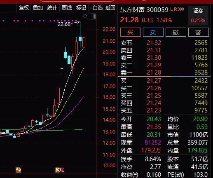This screenshot has height=178, width=213.
Task: Select the 买一 row at 21.27
Action: 164,81
